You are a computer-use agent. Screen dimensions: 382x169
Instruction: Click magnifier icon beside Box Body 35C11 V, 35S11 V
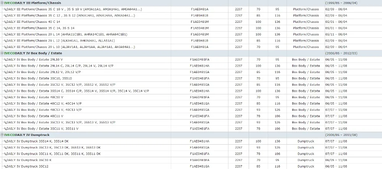(x=5, y=129)
